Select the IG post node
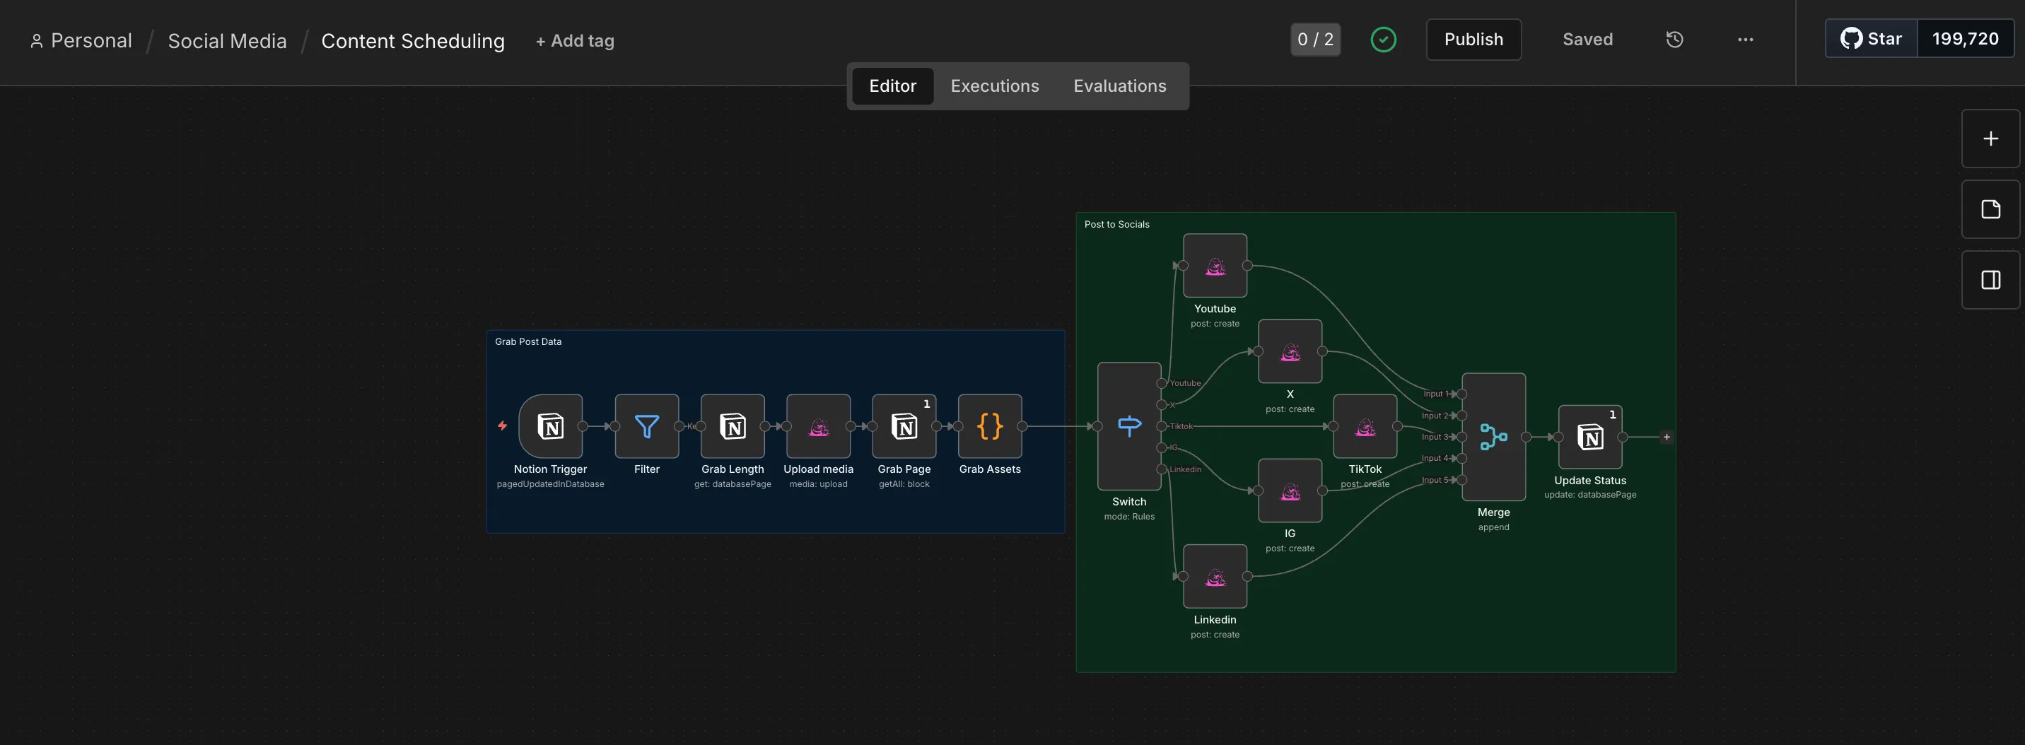This screenshot has width=2025, height=745. 1290,491
